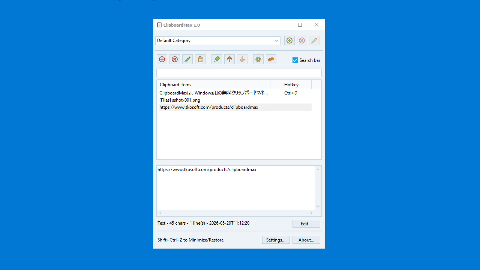Click the Edit... button
The width and height of the screenshot is (480, 270).
pyautogui.click(x=306, y=224)
